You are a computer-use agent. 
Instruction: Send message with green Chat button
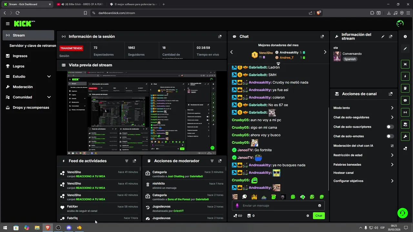pos(319,216)
